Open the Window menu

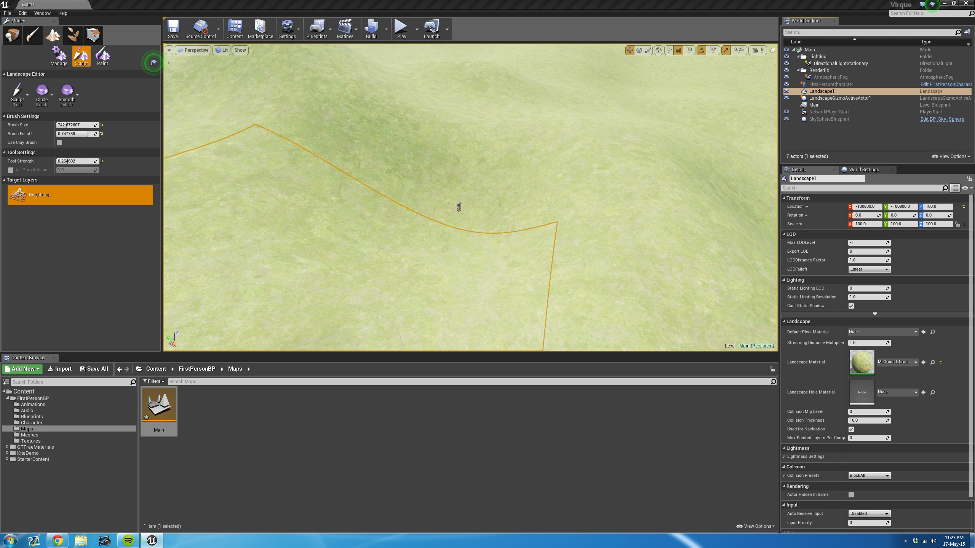pyautogui.click(x=42, y=13)
